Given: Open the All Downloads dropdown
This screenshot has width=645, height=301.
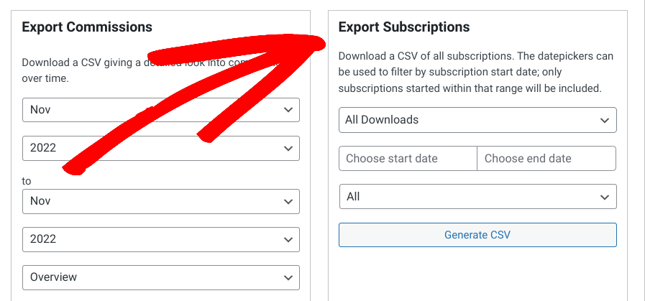Looking at the screenshot, I should (x=477, y=120).
